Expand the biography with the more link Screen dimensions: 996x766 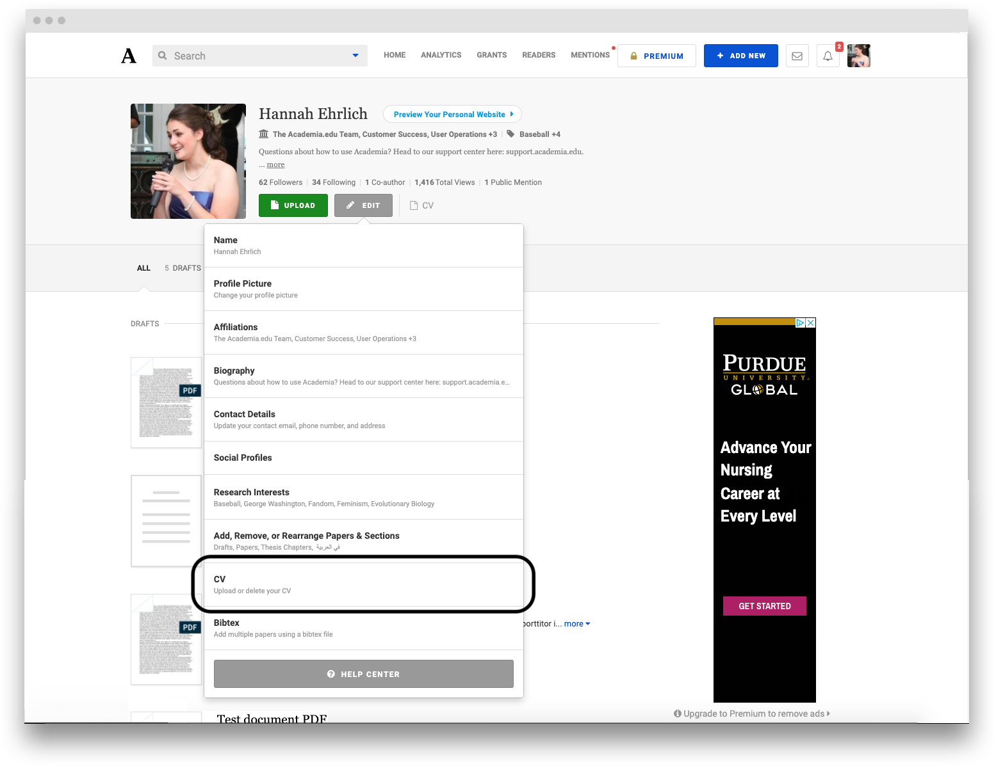pos(275,164)
